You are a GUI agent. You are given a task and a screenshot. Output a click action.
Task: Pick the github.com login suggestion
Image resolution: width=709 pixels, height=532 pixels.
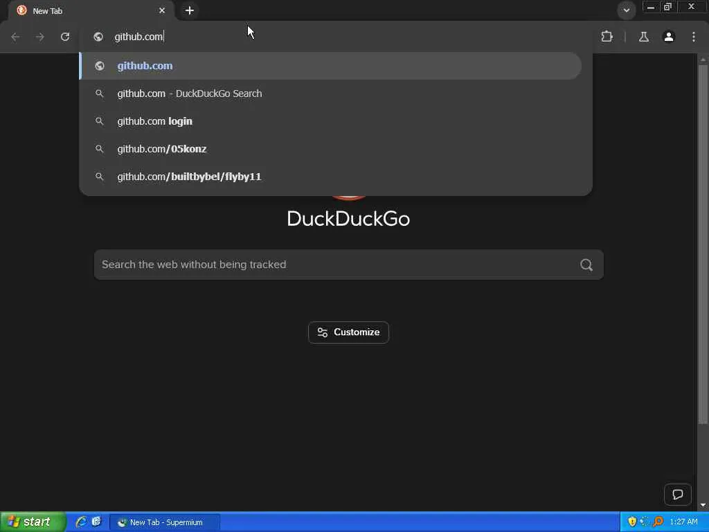tap(330, 121)
